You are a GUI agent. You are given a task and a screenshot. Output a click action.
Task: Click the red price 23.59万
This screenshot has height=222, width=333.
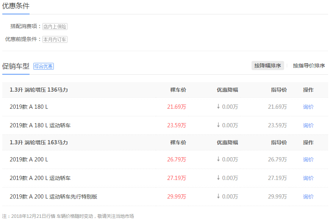177,125
